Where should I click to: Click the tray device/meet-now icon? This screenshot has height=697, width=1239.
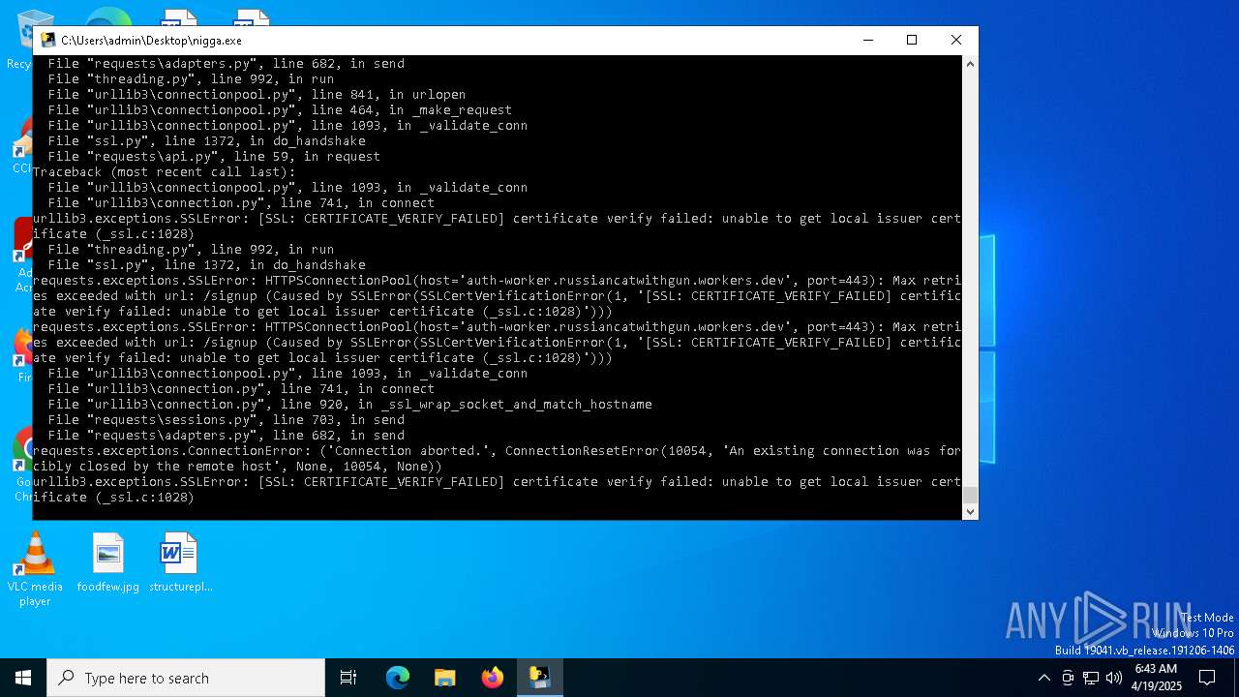pyautogui.click(x=1068, y=678)
